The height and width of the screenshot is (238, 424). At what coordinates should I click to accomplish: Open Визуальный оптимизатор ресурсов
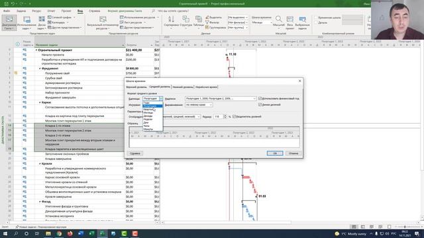[x=103, y=22]
